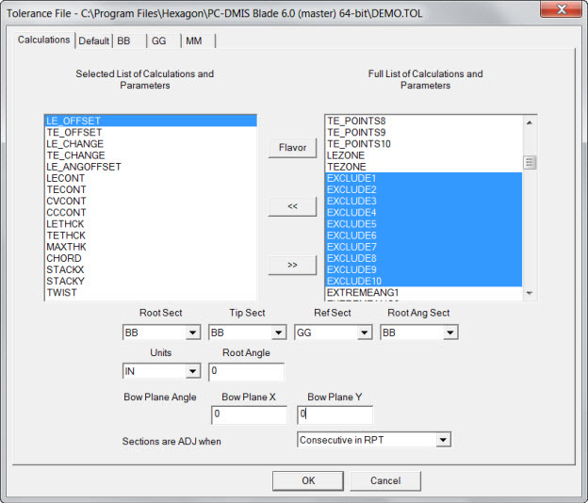Viewport: 588px width, 503px height.
Task: Click the full list scrollbar up arrow
Action: point(530,122)
